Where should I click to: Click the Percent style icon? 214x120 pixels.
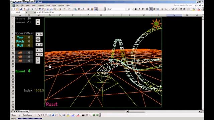pyautogui.click(x=166, y=9)
